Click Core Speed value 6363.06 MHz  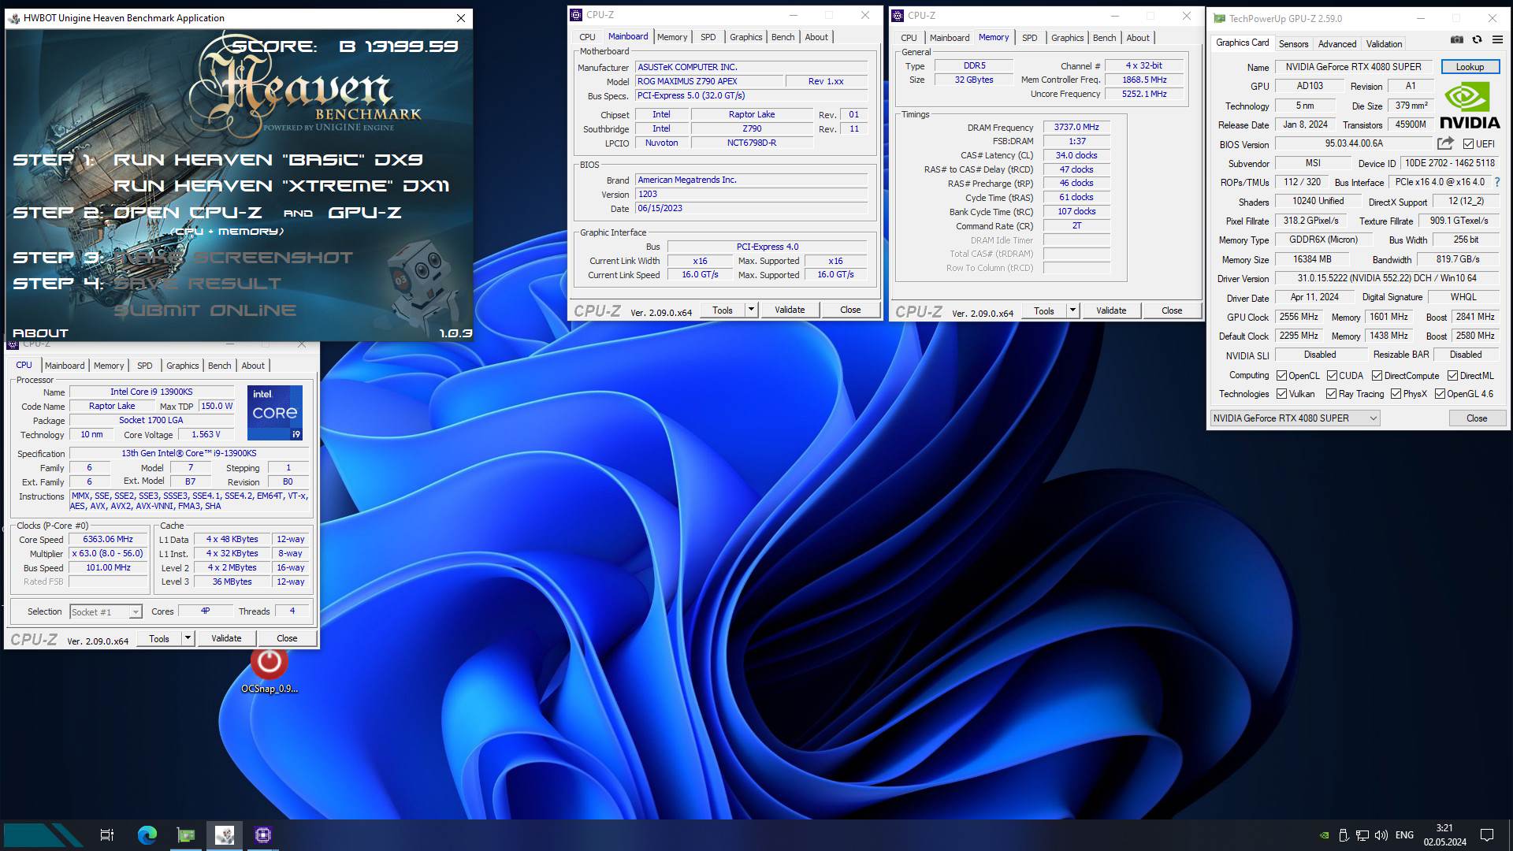[x=108, y=540]
